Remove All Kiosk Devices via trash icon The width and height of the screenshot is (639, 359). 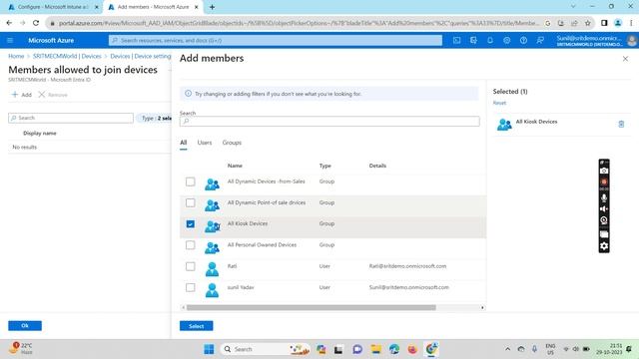[x=621, y=124]
